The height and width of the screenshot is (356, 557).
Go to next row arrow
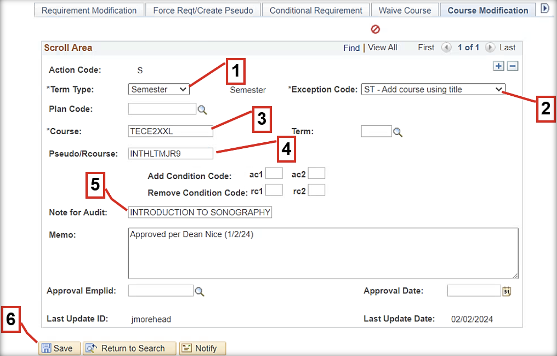point(489,48)
